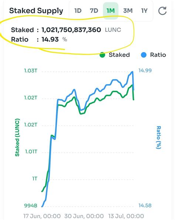Click the 1.03T y-axis label
Image resolution: width=175 pixels, height=220 pixels.
pos(31,71)
